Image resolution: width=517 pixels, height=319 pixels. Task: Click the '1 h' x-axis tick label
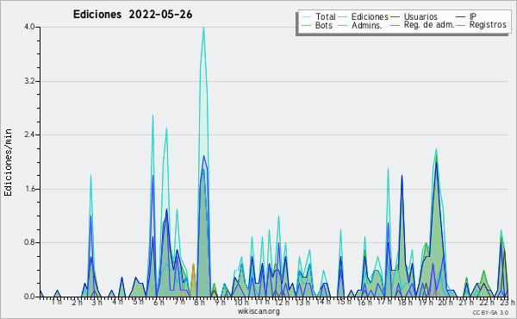[56, 302]
